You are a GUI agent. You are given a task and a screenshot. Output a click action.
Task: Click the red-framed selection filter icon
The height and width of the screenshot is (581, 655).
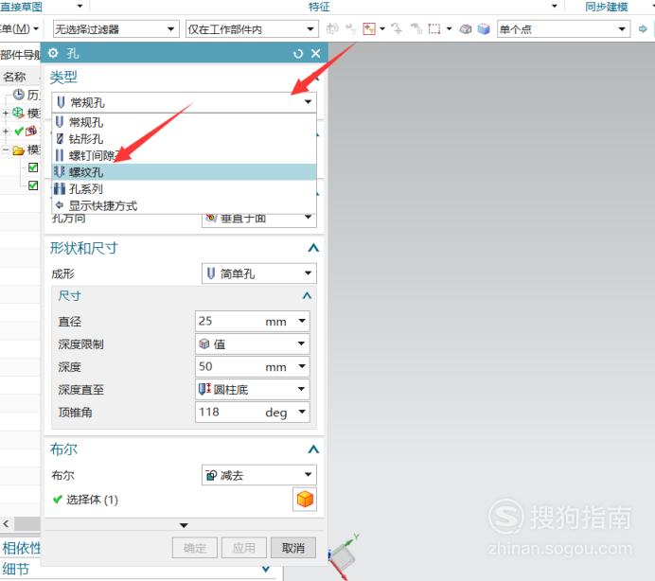click(x=369, y=28)
